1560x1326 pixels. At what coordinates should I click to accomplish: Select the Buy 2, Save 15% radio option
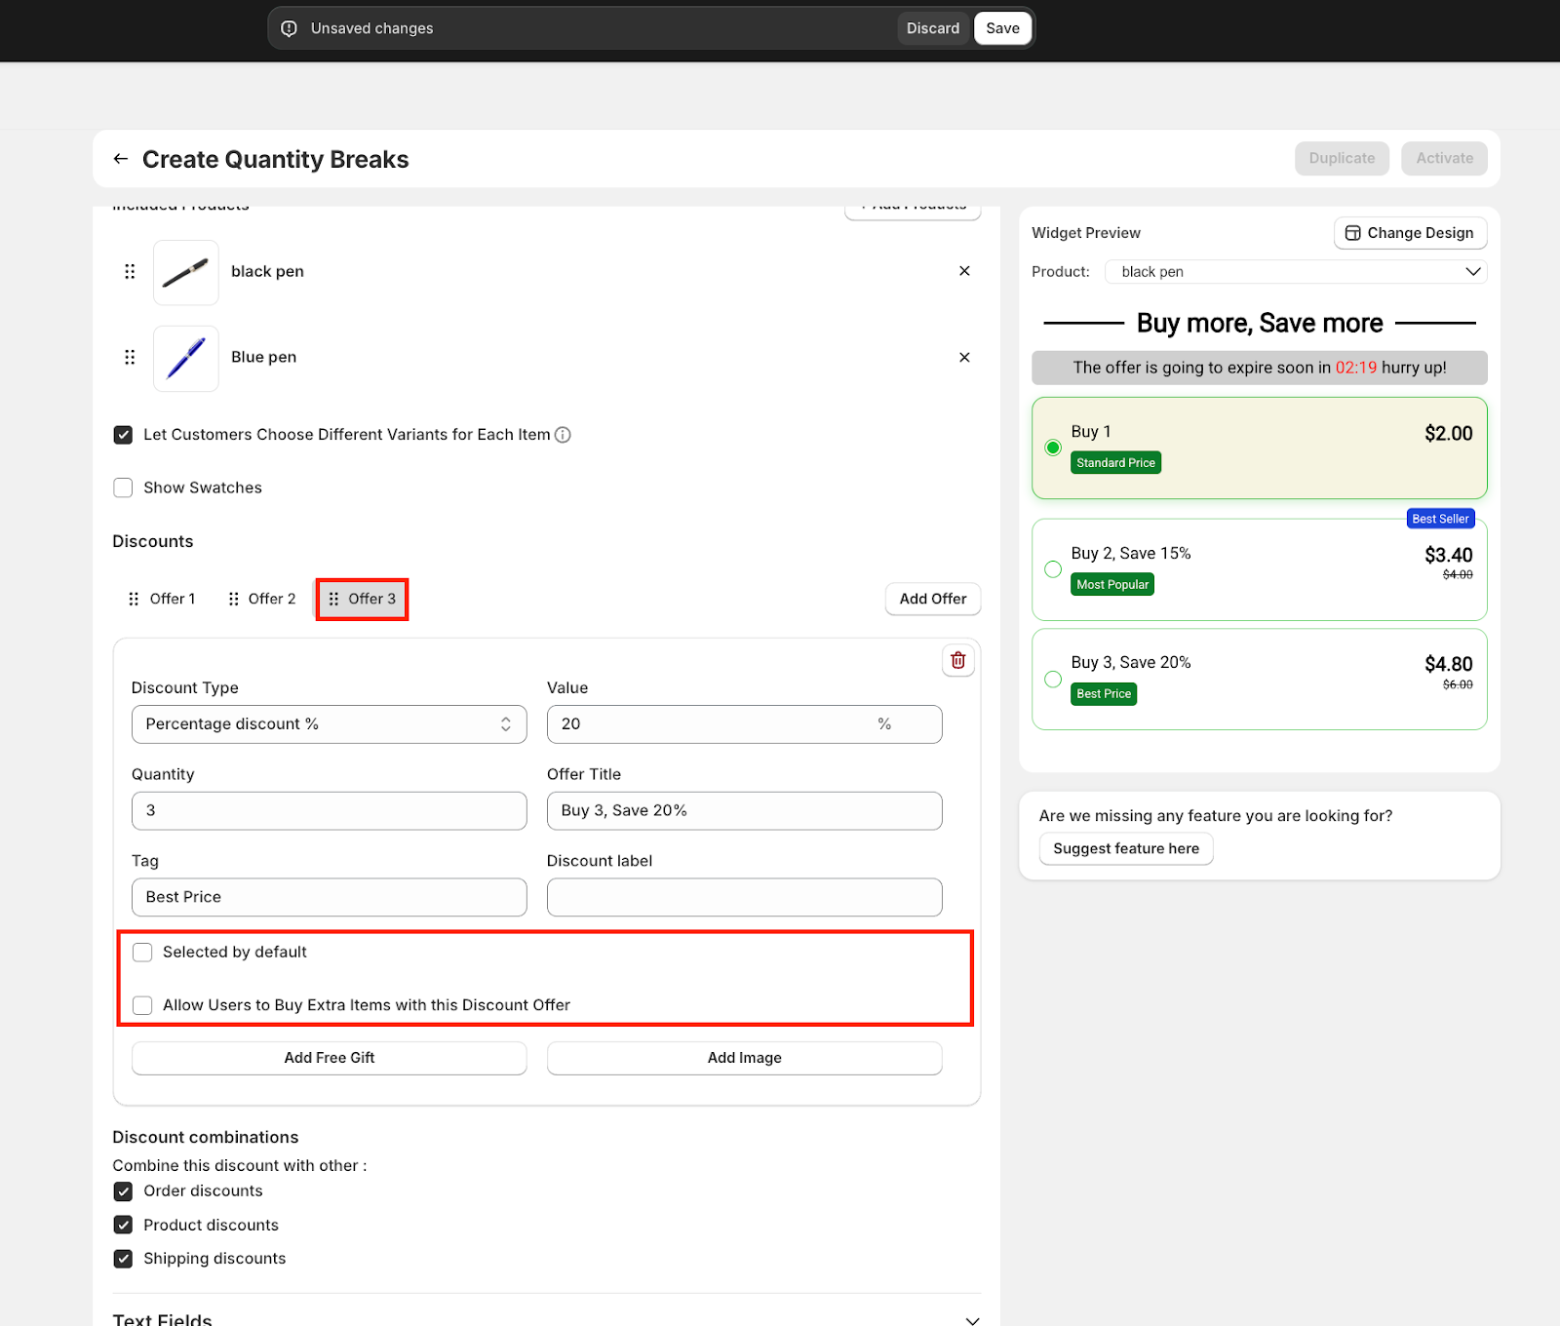1053,569
